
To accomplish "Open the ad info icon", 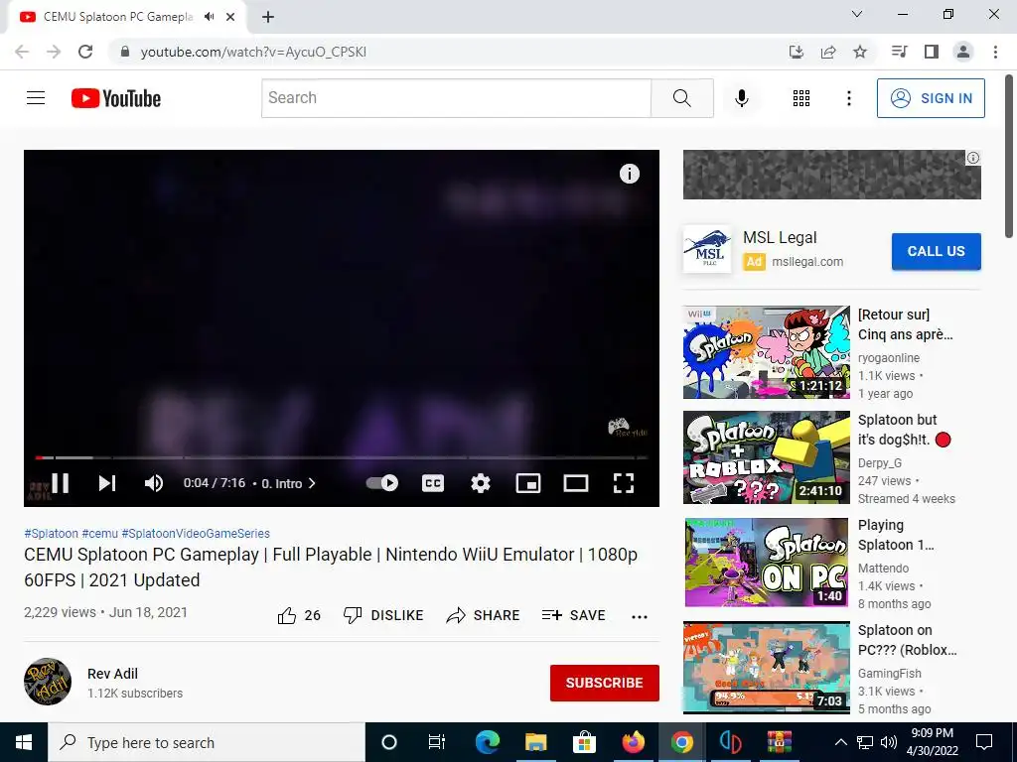I will pyautogui.click(x=973, y=158).
